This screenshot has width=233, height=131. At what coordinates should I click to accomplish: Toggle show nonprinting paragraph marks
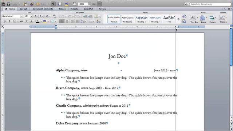tap(53, 4)
